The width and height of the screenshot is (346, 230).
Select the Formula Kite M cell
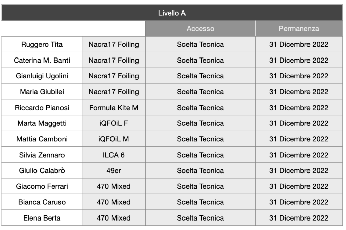tap(114, 108)
